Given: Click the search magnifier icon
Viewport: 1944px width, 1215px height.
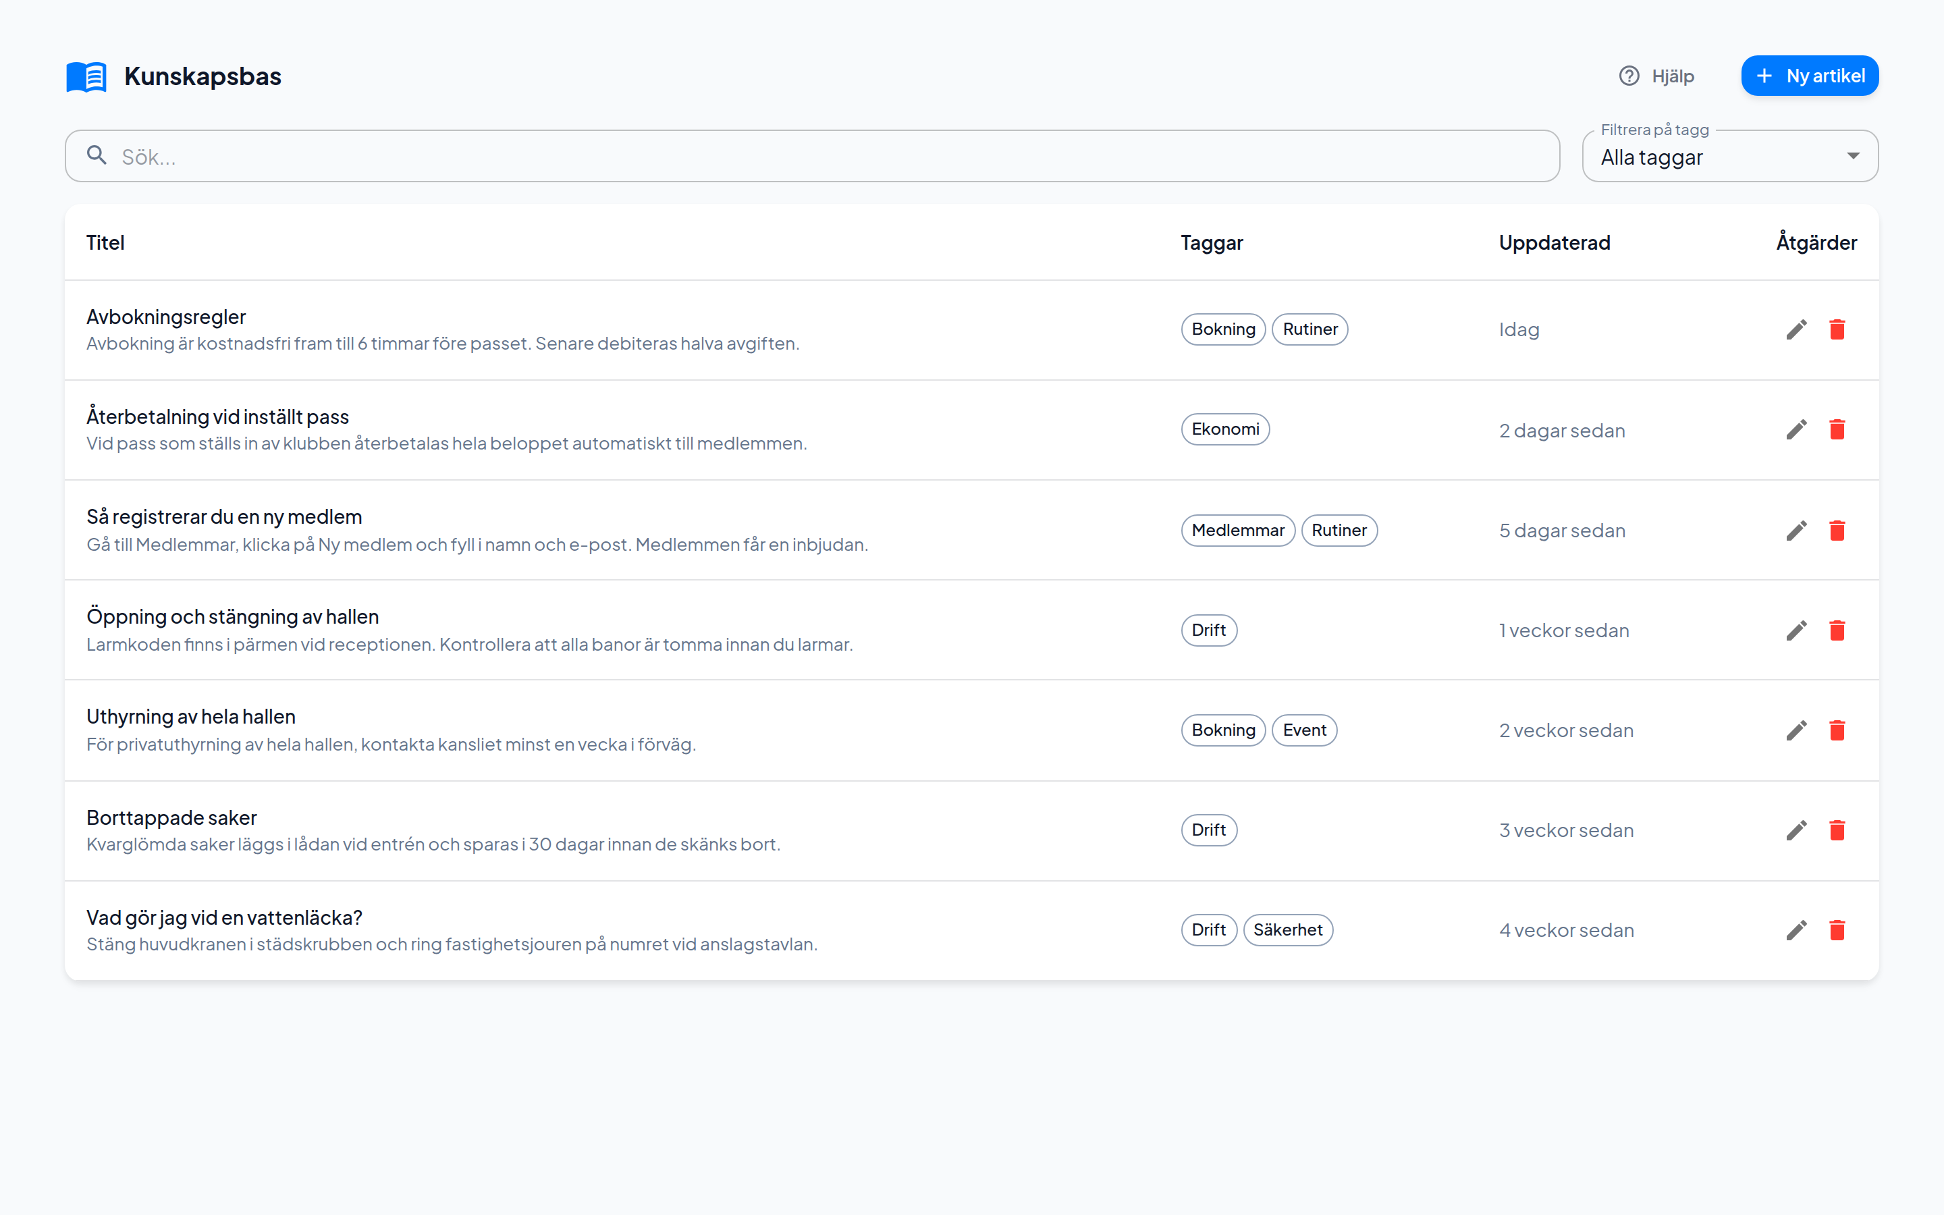Looking at the screenshot, I should pyautogui.click(x=97, y=155).
